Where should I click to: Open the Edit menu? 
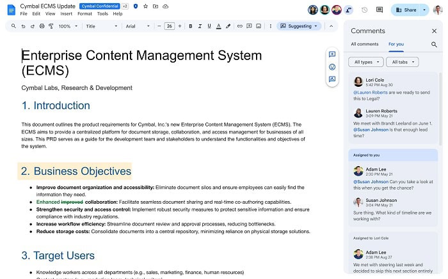pos(36,13)
